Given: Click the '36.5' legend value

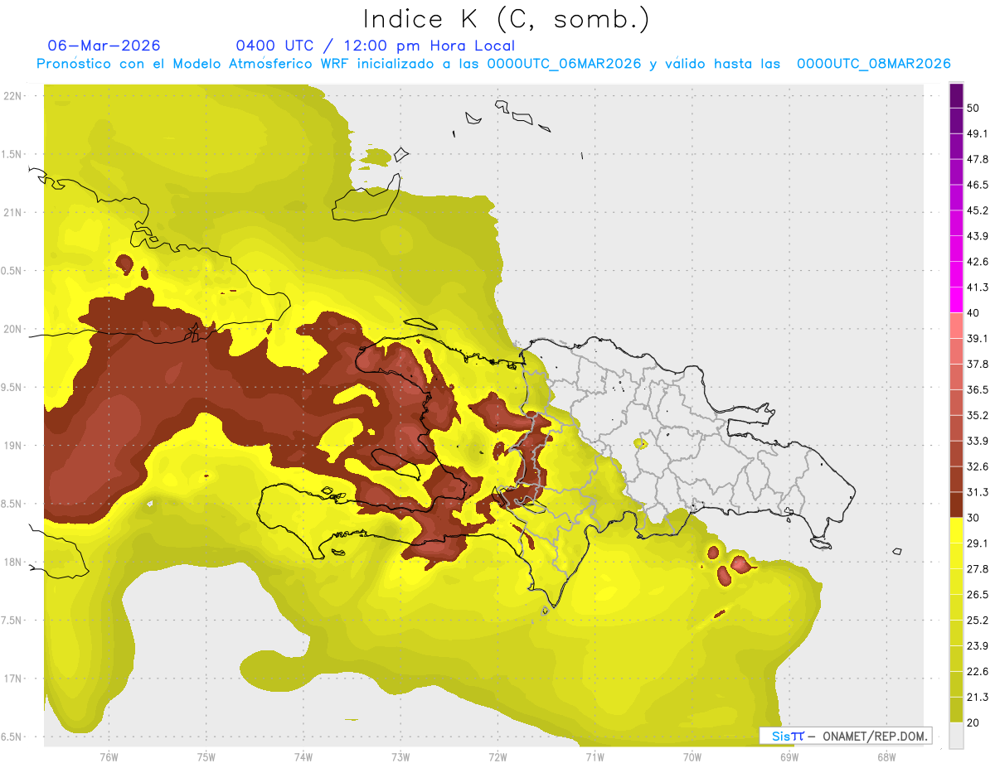Looking at the screenshot, I should point(977,389).
